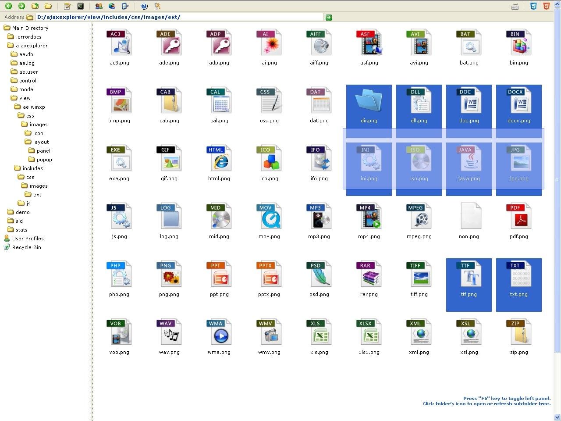This screenshot has width=561, height=421.
Task: Click the Back navigation arrow
Action: (x=8, y=6)
